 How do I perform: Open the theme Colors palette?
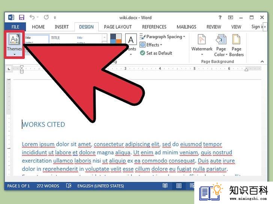pos(116,38)
